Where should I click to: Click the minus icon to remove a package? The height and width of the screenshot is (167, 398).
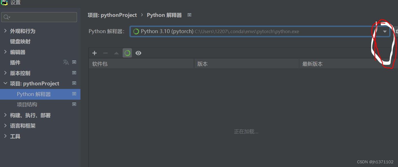tap(105, 53)
